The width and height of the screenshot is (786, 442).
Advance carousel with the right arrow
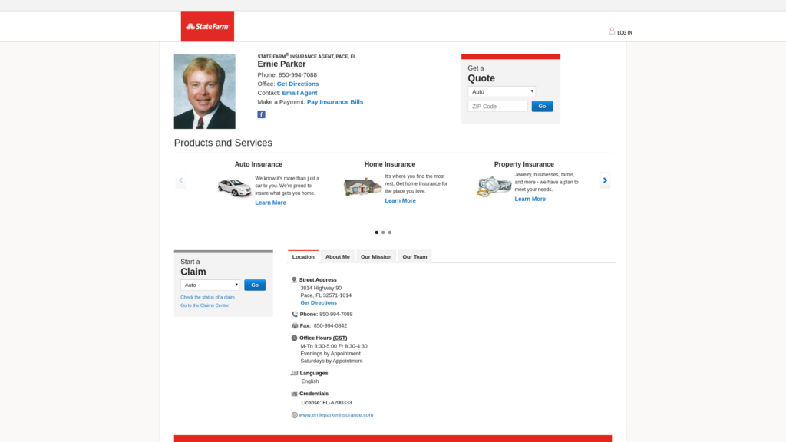[605, 181]
